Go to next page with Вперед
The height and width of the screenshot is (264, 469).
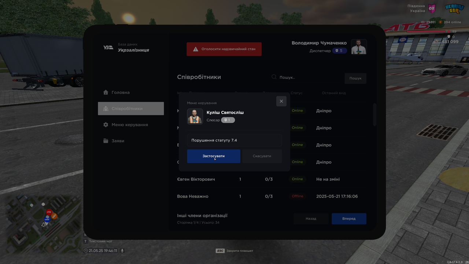(349, 219)
